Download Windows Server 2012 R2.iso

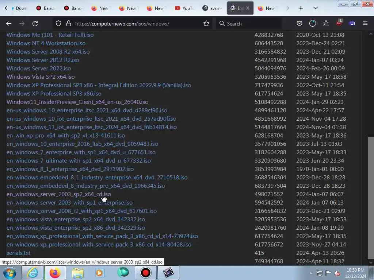[43, 60]
